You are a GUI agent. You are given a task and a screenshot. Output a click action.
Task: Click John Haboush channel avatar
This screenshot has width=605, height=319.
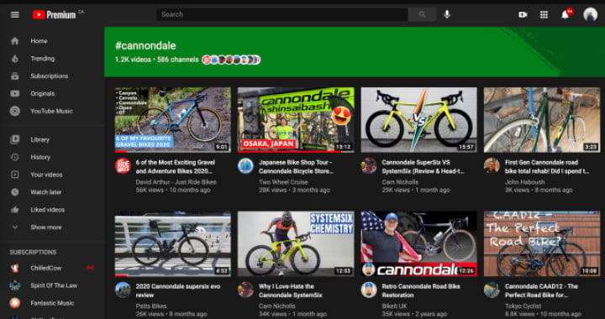click(x=492, y=165)
